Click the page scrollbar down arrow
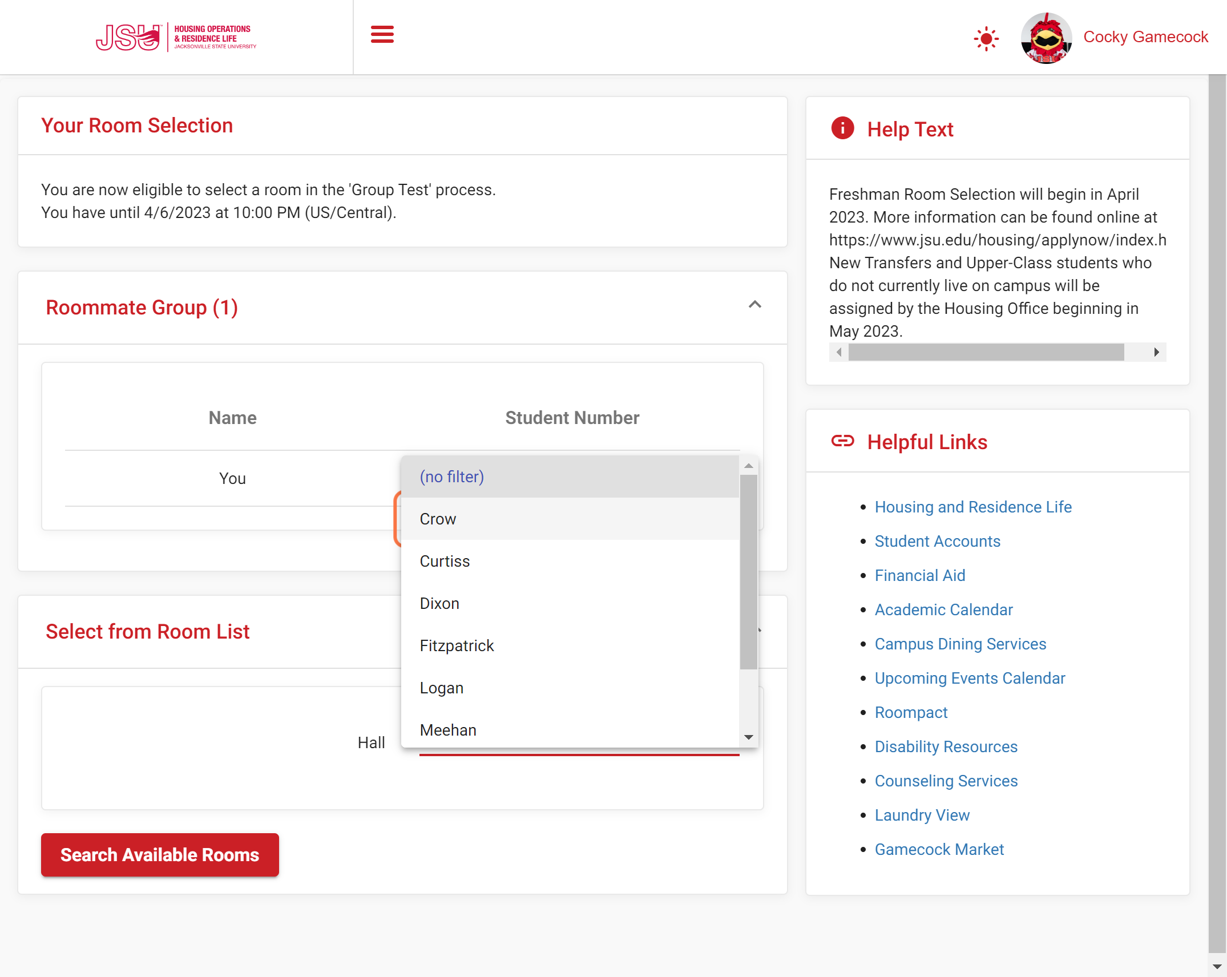 pos(1217,967)
